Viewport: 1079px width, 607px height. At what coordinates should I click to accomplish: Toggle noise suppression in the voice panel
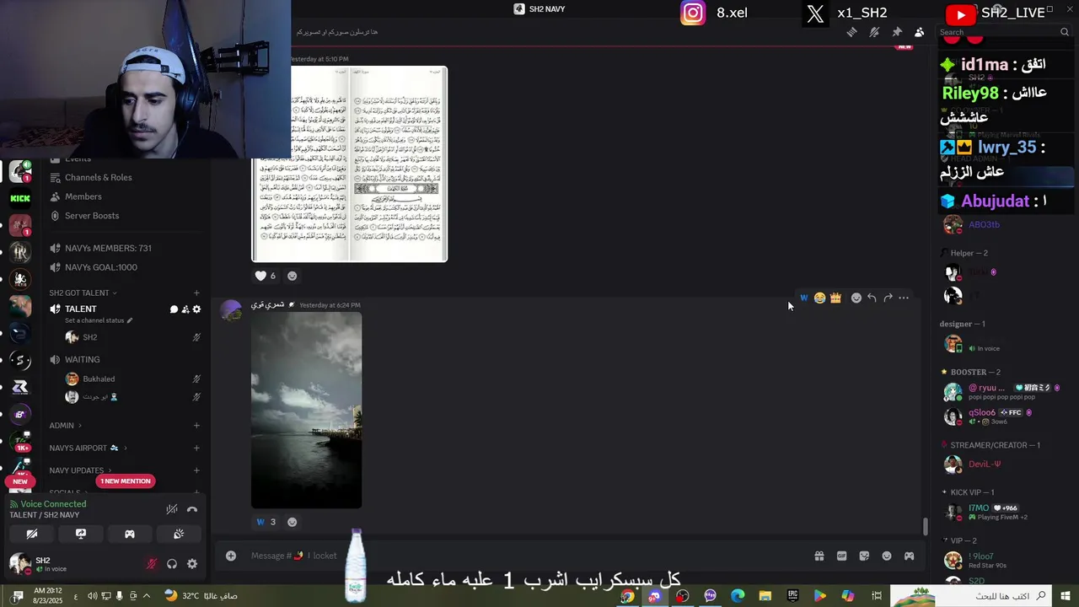point(172,509)
